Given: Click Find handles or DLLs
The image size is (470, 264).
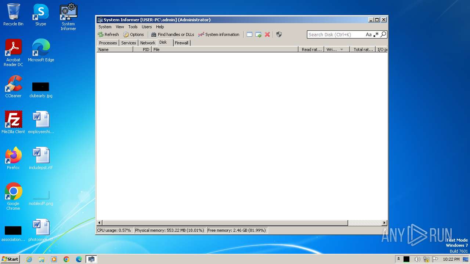Looking at the screenshot, I should 173,34.
